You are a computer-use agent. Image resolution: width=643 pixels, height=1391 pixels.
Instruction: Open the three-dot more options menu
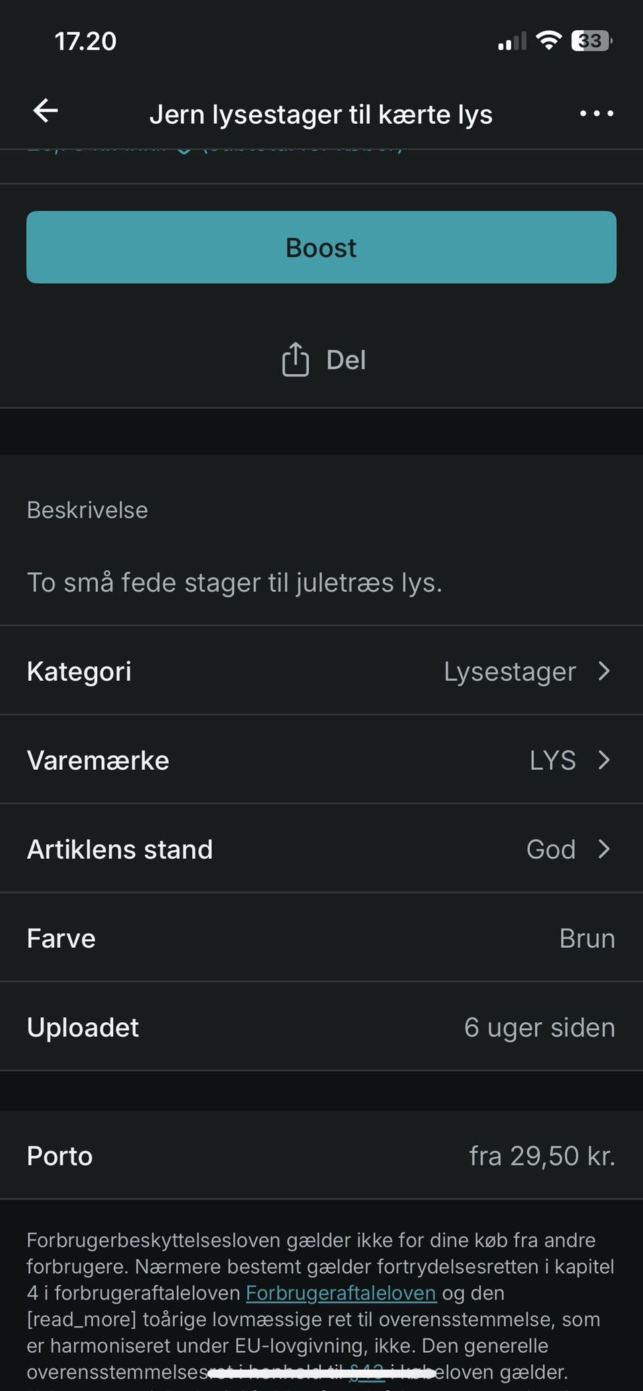point(596,114)
